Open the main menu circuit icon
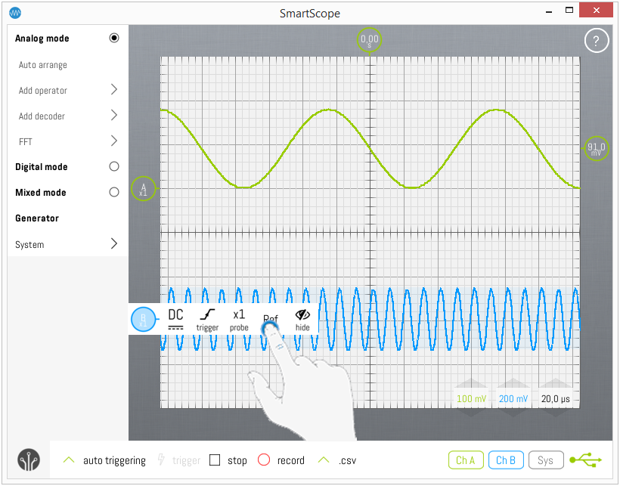This screenshot has height=486, width=620. 29,460
